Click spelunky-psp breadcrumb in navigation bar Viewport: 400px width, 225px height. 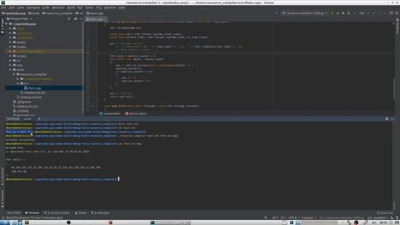click(14, 13)
